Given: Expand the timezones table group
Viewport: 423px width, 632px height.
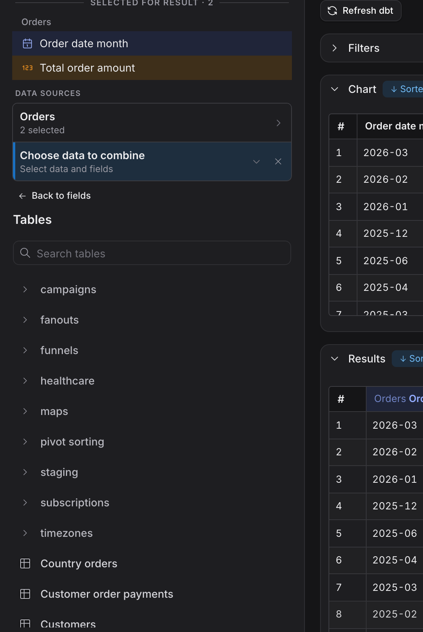Looking at the screenshot, I should tap(25, 533).
